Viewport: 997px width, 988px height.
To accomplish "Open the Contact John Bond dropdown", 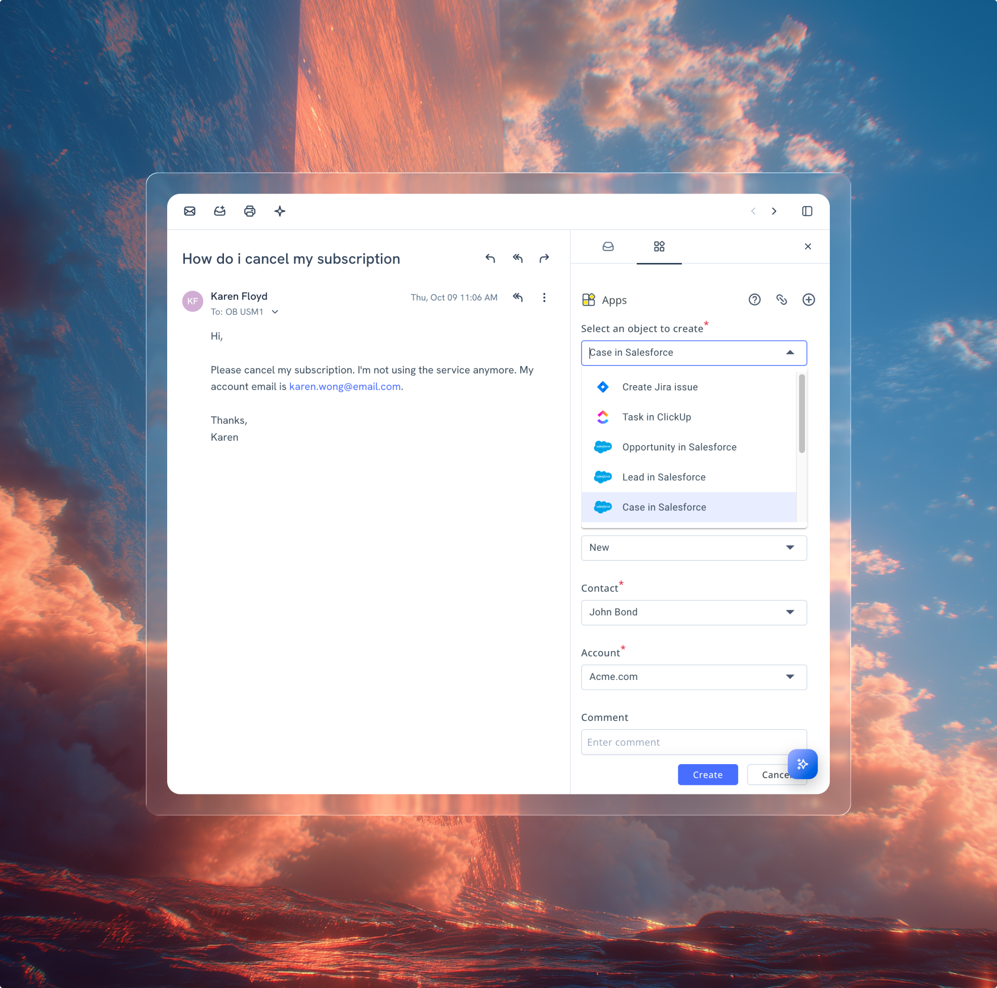I will (694, 612).
